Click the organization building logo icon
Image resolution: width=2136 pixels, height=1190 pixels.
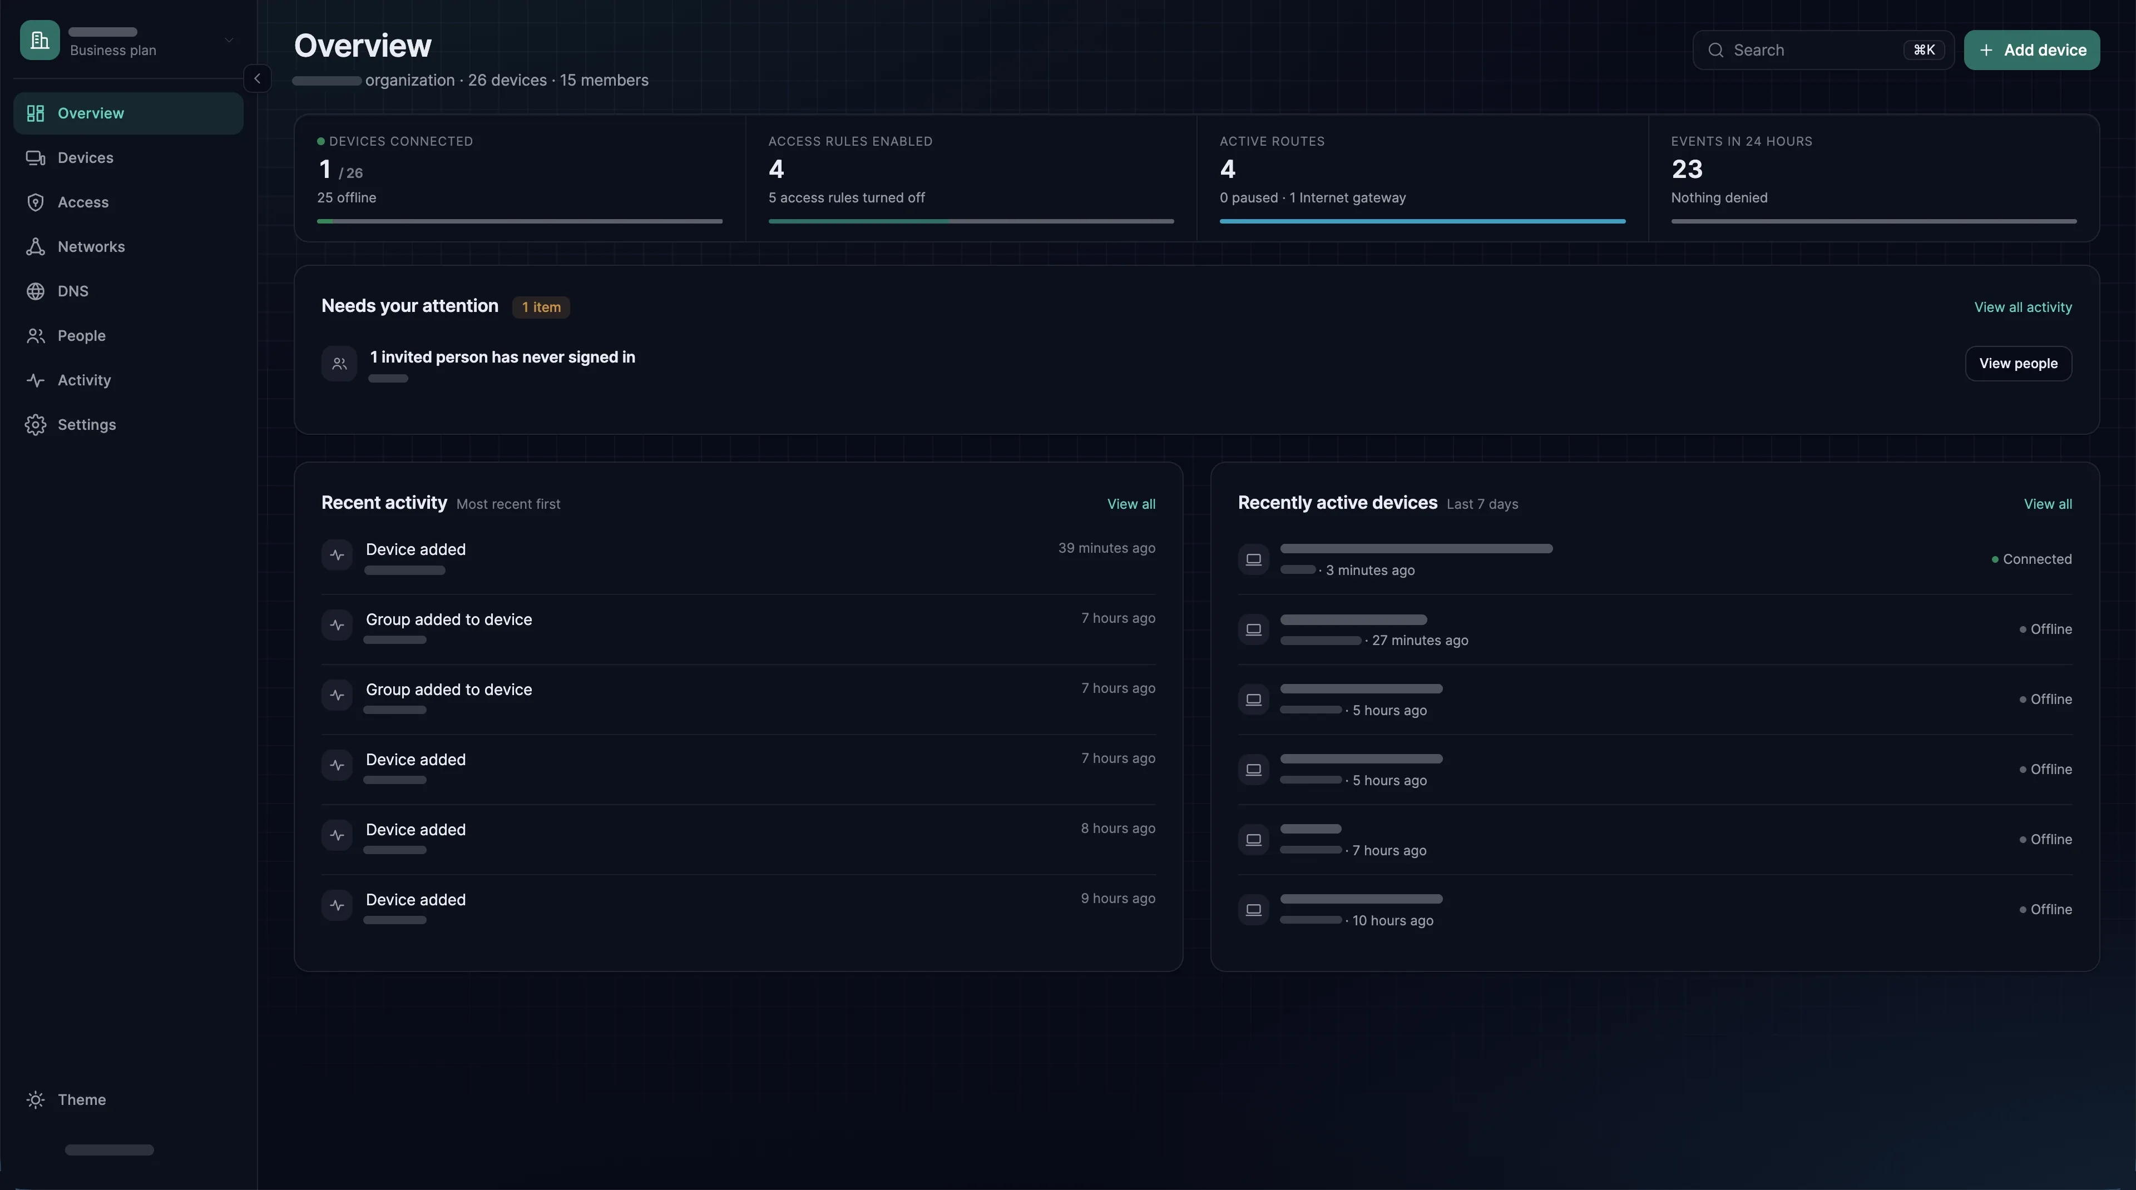(x=40, y=40)
